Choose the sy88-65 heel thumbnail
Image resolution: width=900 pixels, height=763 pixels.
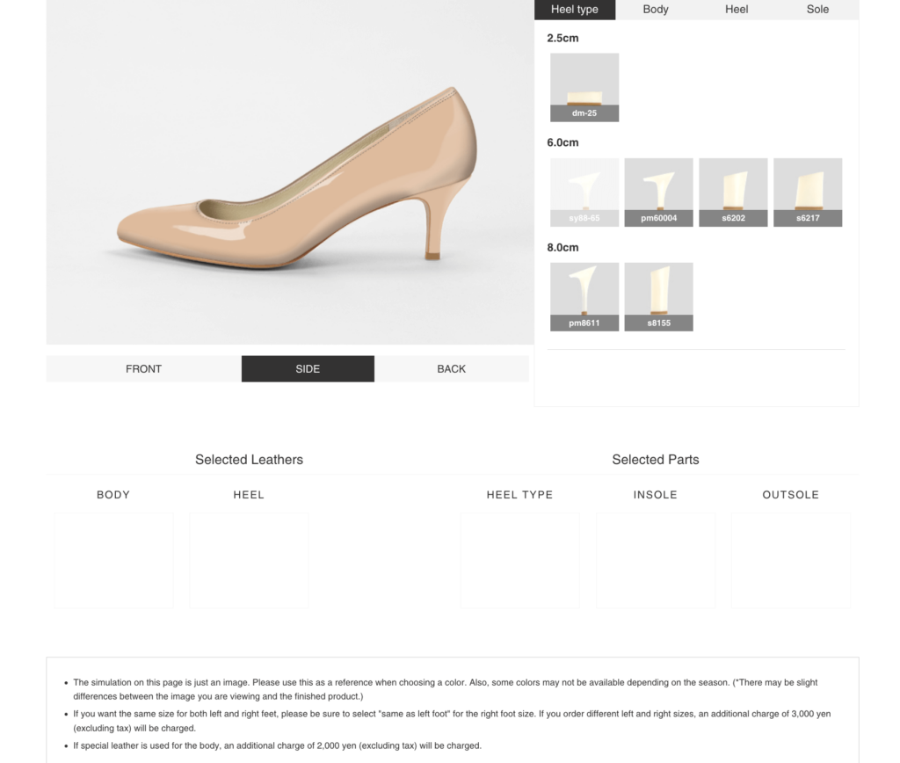click(584, 192)
